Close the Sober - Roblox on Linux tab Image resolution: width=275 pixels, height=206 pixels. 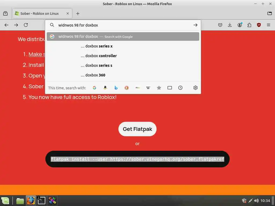67,13
